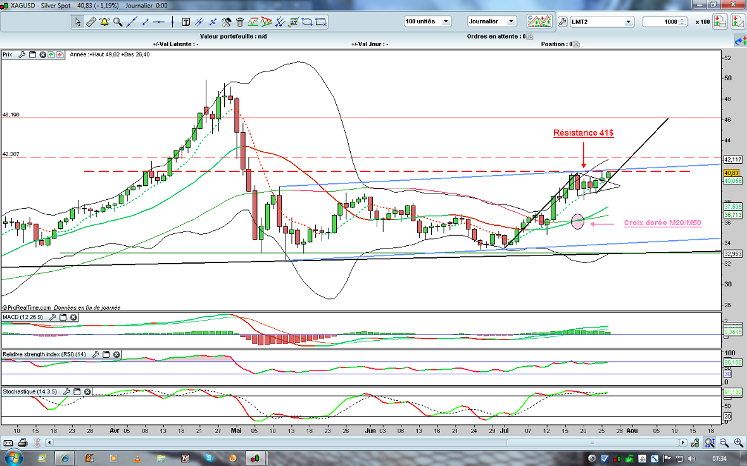The width and height of the screenshot is (747, 466).
Task: Open the LMT2 order type dropdown
Action: pos(601,21)
